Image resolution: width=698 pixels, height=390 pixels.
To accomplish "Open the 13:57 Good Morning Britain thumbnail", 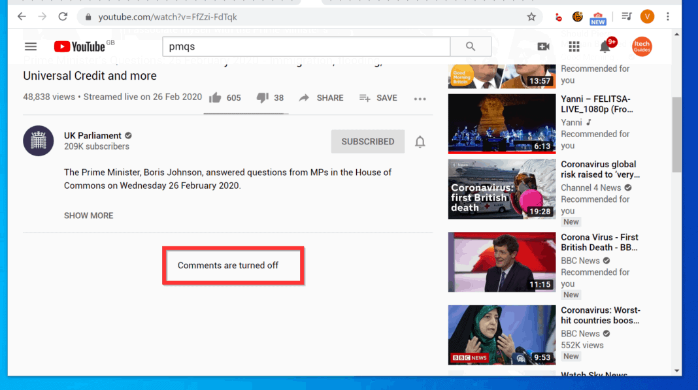I will [502, 76].
